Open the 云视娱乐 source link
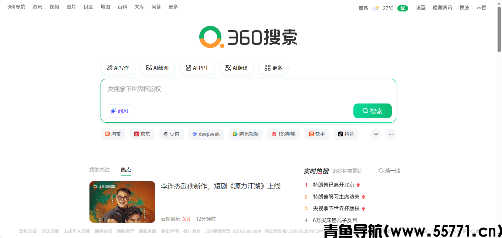The image size is (502, 238). (170, 219)
